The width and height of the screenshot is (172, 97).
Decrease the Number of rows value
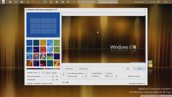[x=43, y=73]
